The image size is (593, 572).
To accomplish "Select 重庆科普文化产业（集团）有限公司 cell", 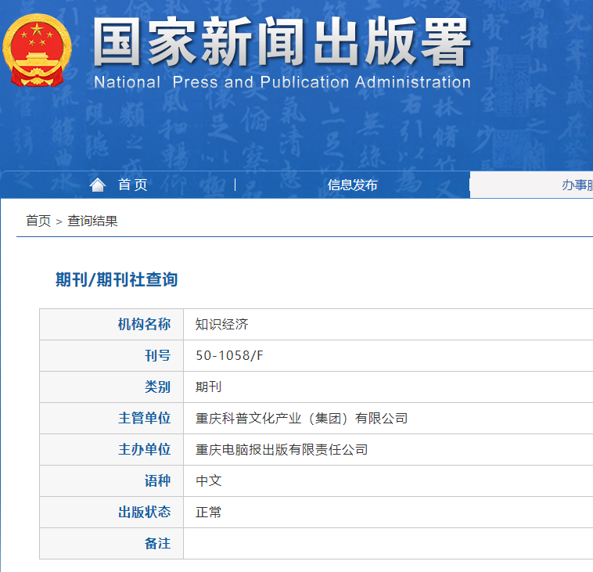I will (301, 418).
